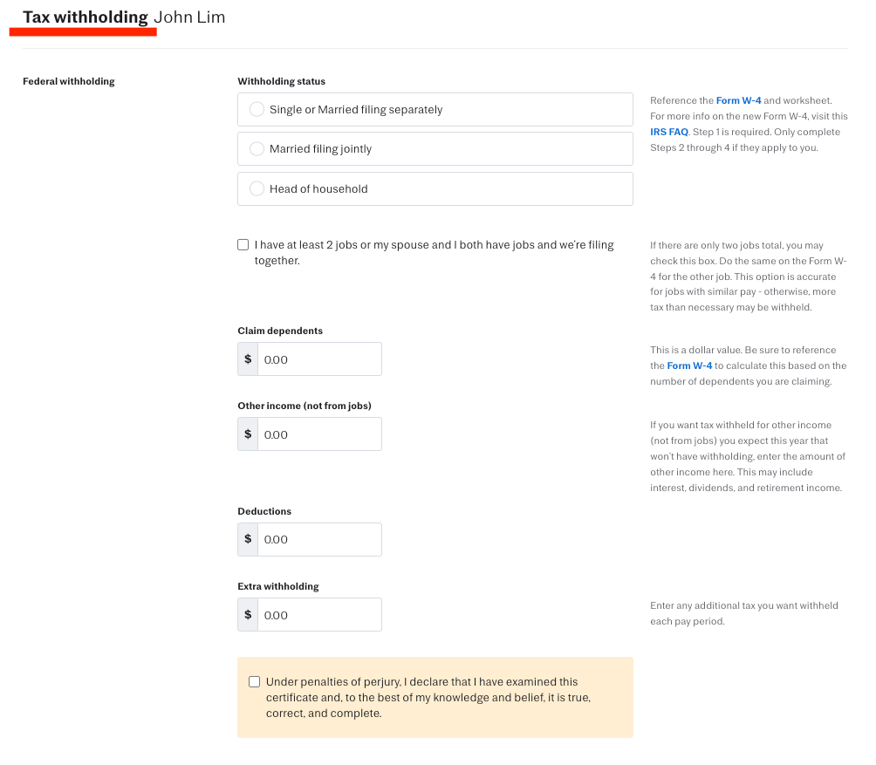Select Single or Married filing separately

pyautogui.click(x=257, y=110)
